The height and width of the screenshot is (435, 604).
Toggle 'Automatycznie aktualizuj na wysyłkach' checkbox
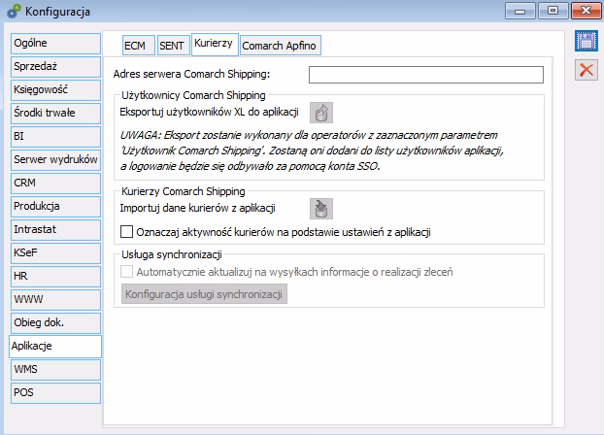point(126,272)
